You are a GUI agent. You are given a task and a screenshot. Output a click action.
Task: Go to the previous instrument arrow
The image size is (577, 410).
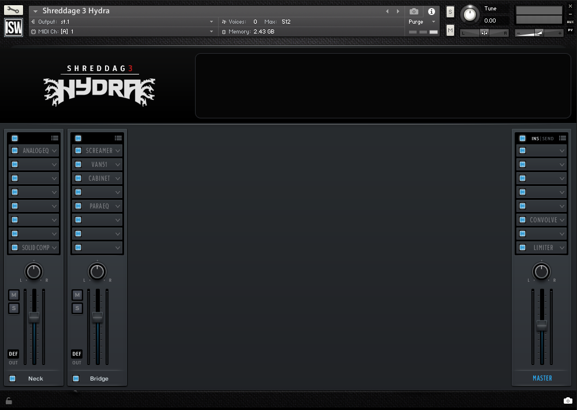pos(387,12)
